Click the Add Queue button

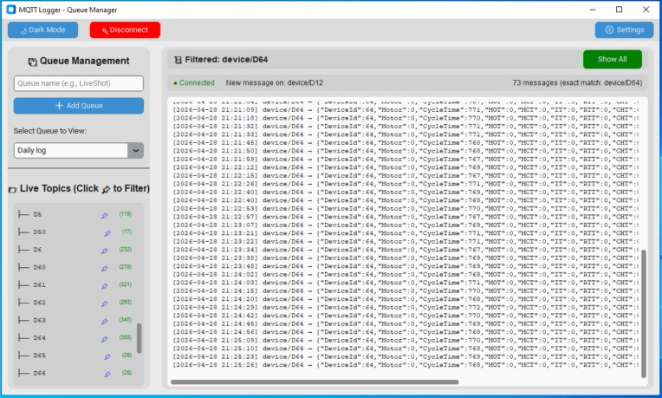[79, 106]
